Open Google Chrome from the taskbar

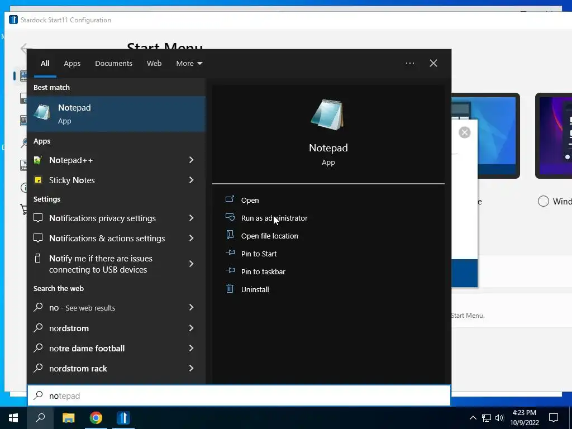point(96,418)
